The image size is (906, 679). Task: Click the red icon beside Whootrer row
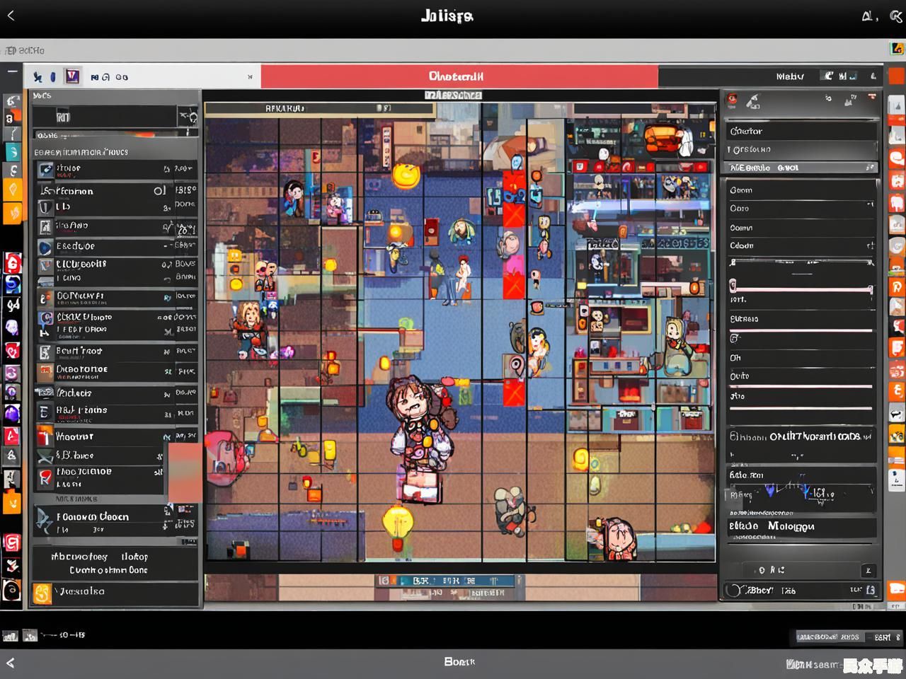[45, 436]
